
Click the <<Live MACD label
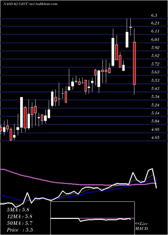coord(141,226)
